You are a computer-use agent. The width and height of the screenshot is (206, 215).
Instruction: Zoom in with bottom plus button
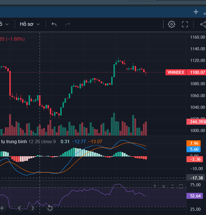tap(2, 208)
